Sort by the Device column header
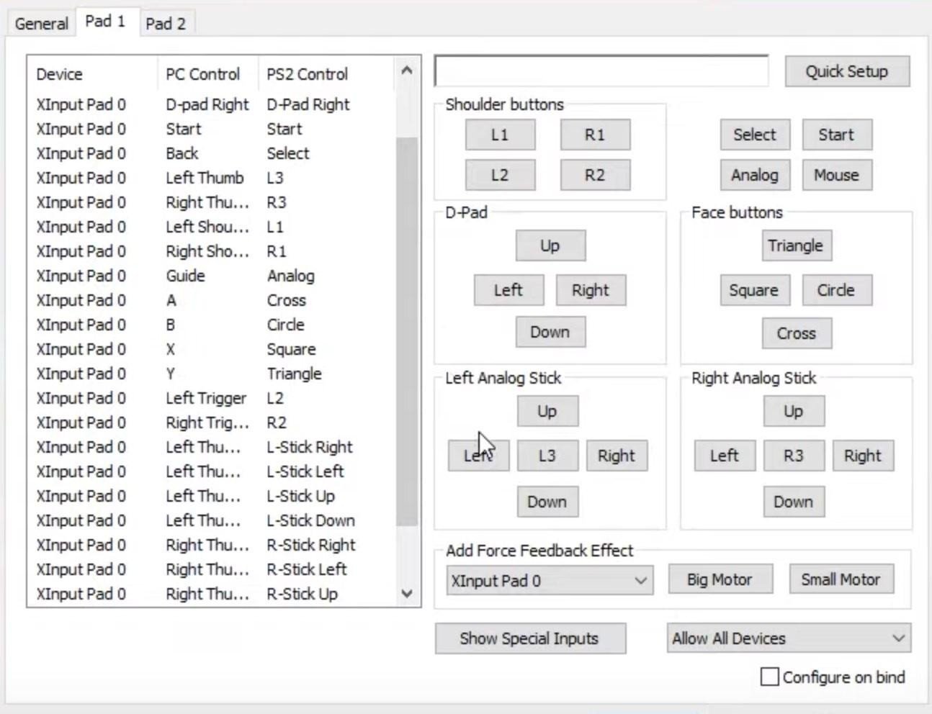The width and height of the screenshot is (932, 714). (x=92, y=74)
